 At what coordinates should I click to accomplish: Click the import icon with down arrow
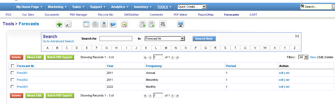click(143, 24)
